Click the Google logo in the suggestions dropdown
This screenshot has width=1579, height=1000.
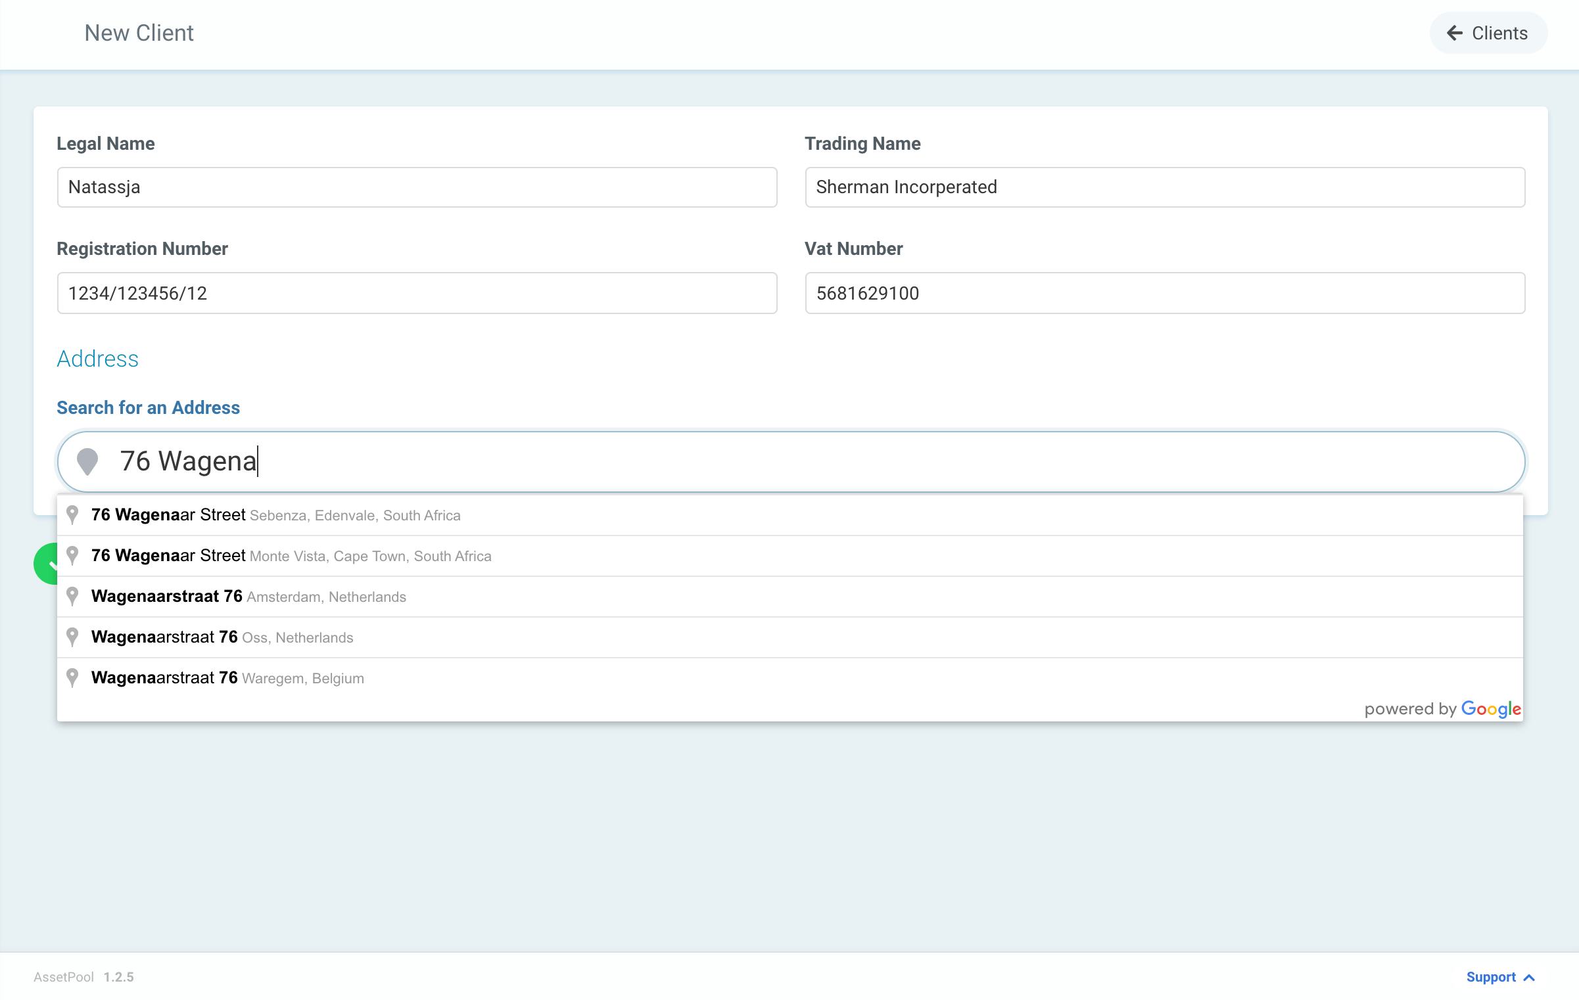coord(1490,708)
